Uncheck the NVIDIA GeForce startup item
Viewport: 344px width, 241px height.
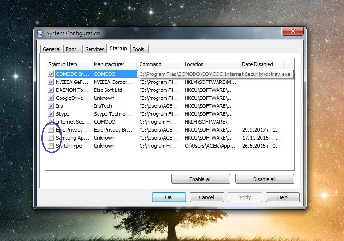click(x=51, y=82)
